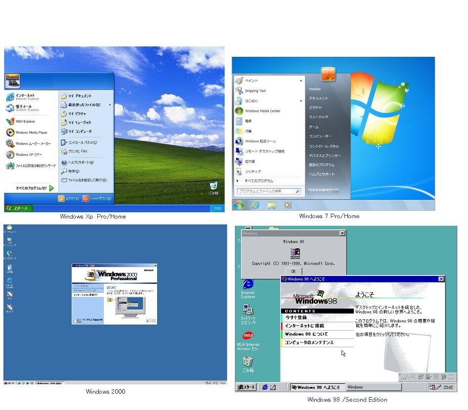Click OK in Windows 98 about dialog

[x=294, y=272]
